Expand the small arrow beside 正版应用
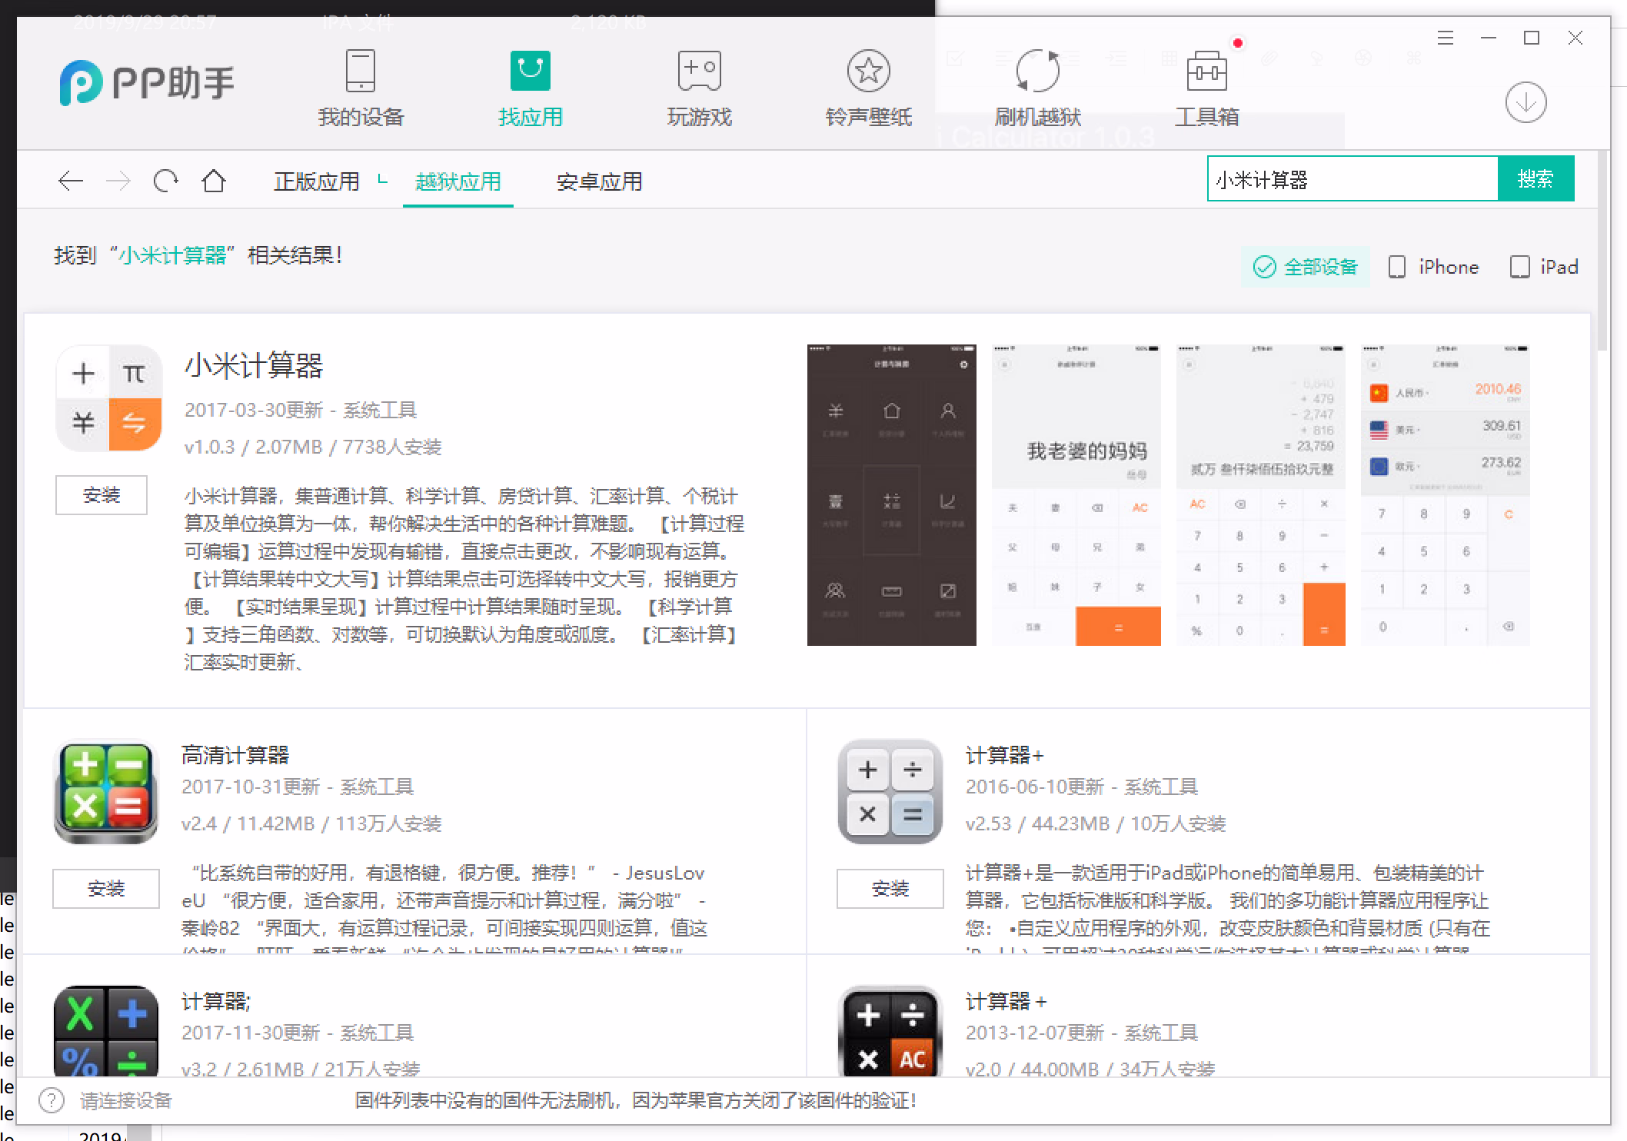Screen dimensions: 1627x1141 [382, 180]
